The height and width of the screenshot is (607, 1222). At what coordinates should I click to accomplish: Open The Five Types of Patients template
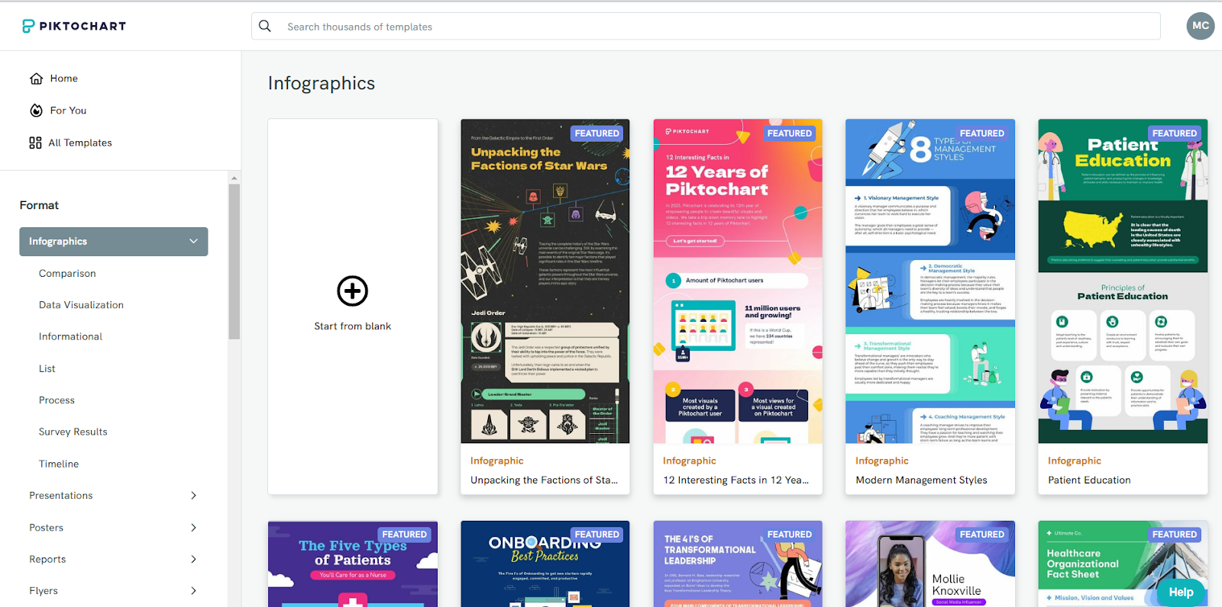353,564
